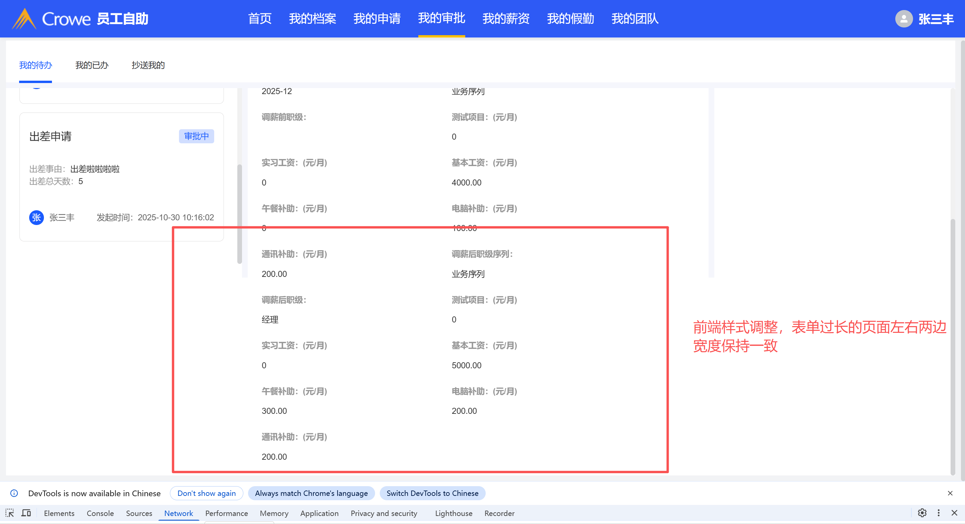Dismiss the DevTools language infobar
This screenshot has width=965, height=524.
pos(950,493)
